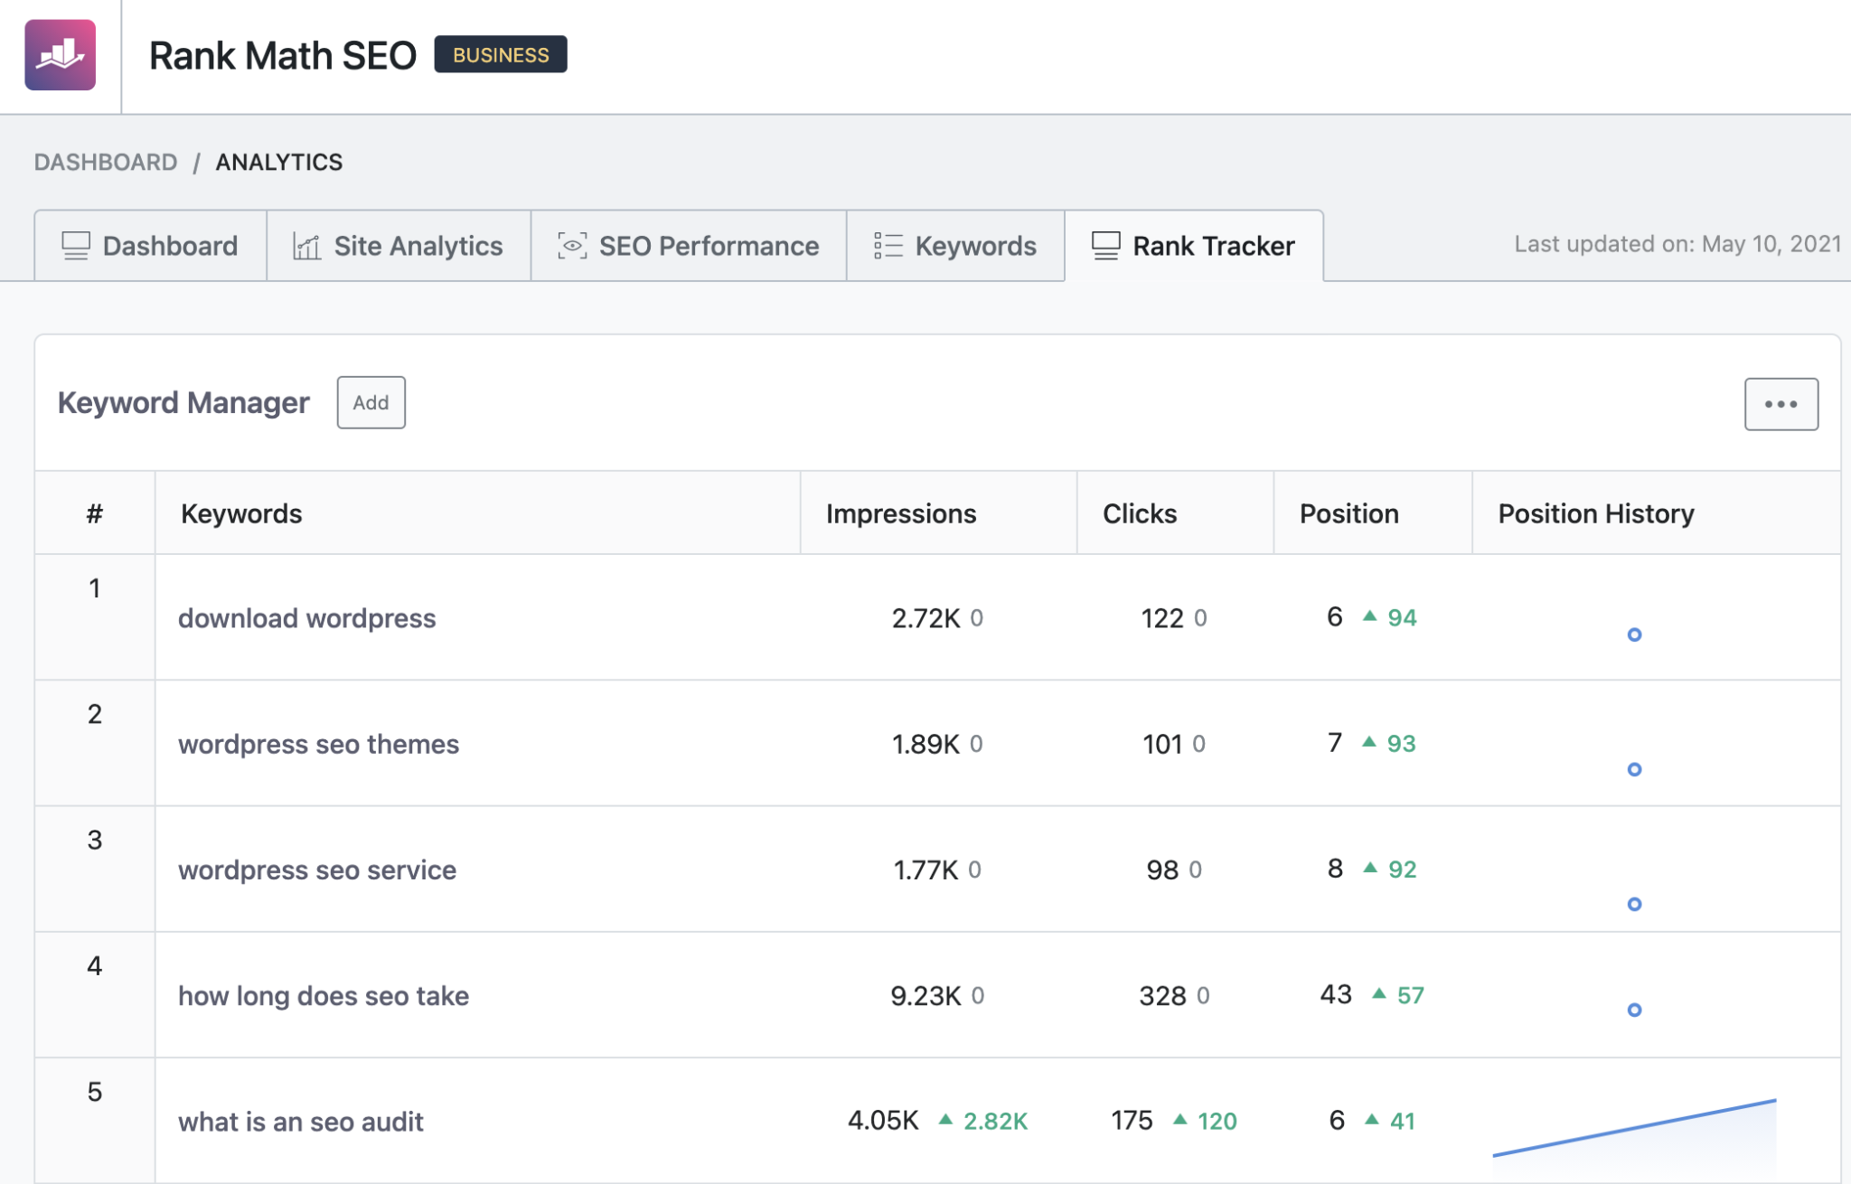The width and height of the screenshot is (1851, 1184).
Task: Click the 101 clicks value
Action: 1162,744
